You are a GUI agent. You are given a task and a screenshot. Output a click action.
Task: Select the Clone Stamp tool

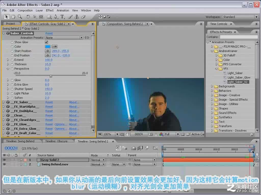pyautogui.click(x=76, y=17)
